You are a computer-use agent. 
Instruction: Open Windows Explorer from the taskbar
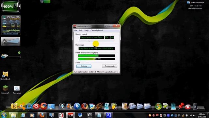tap(13, 115)
